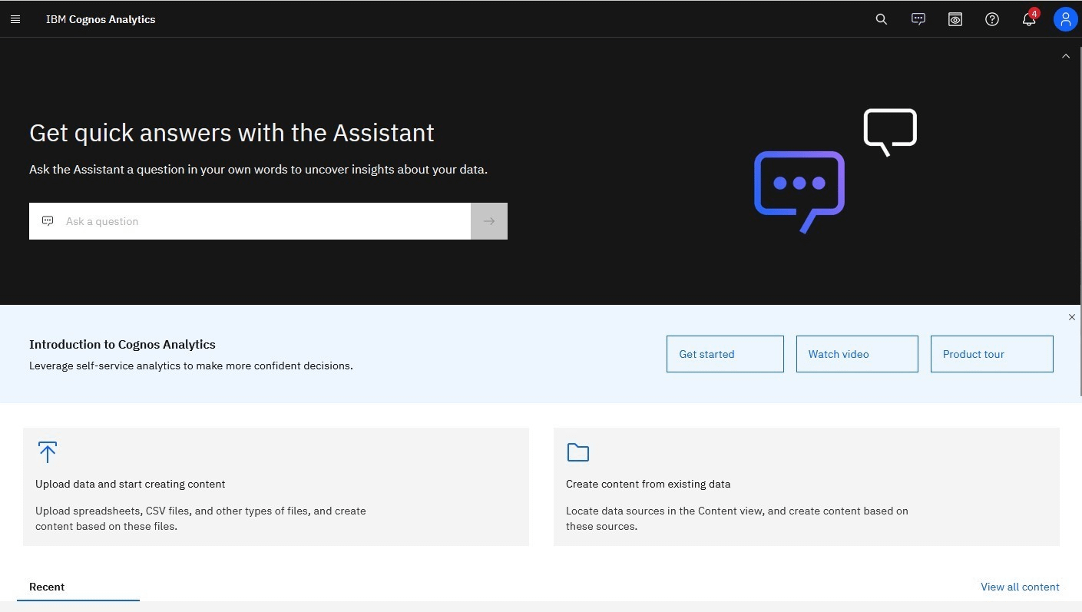Close the Introduction to Cognos Analytics banner
Screen dimensions: 1082x612
pos(1072,317)
